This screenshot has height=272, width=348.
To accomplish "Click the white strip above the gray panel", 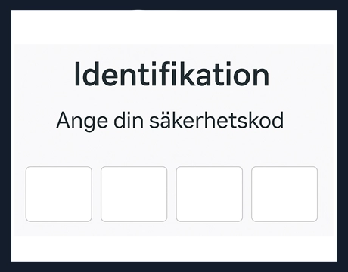I will tap(174, 27).
